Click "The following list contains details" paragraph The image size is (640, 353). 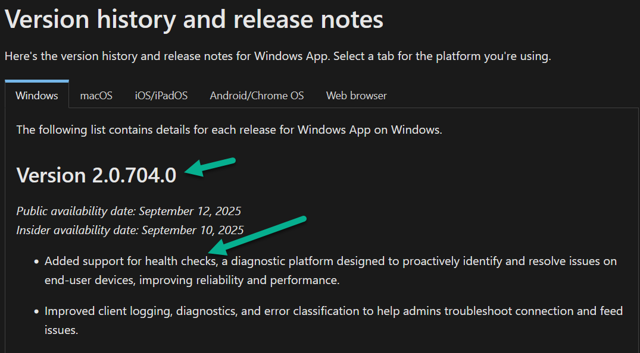[229, 130]
